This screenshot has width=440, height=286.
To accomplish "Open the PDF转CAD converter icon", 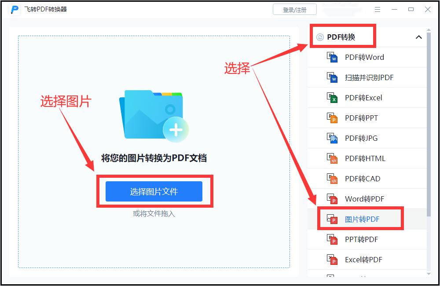I will (332, 178).
